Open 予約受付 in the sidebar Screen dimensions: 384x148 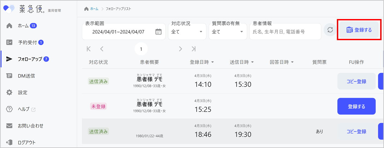coord(27,42)
